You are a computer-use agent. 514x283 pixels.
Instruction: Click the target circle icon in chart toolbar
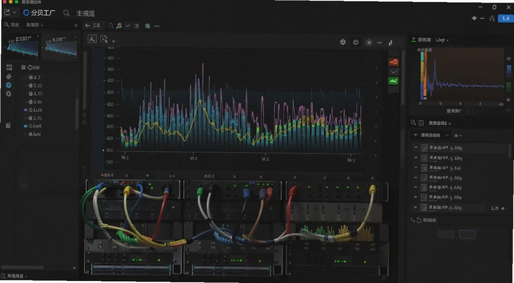(369, 42)
